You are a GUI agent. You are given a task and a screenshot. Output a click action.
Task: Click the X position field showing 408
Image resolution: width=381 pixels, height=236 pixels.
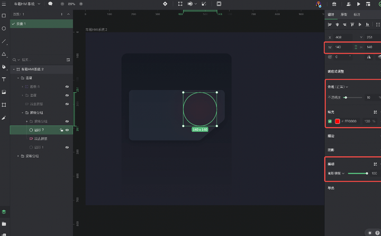343,38
